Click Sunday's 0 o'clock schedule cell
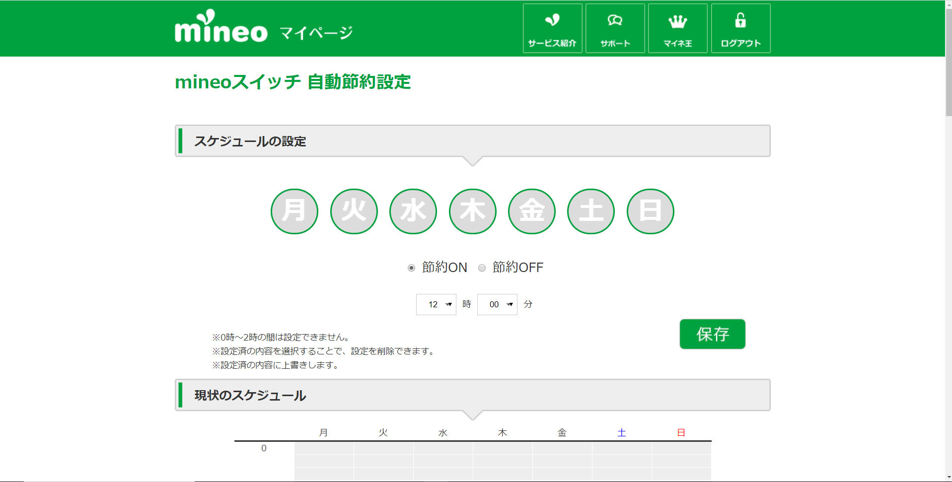 (681, 448)
